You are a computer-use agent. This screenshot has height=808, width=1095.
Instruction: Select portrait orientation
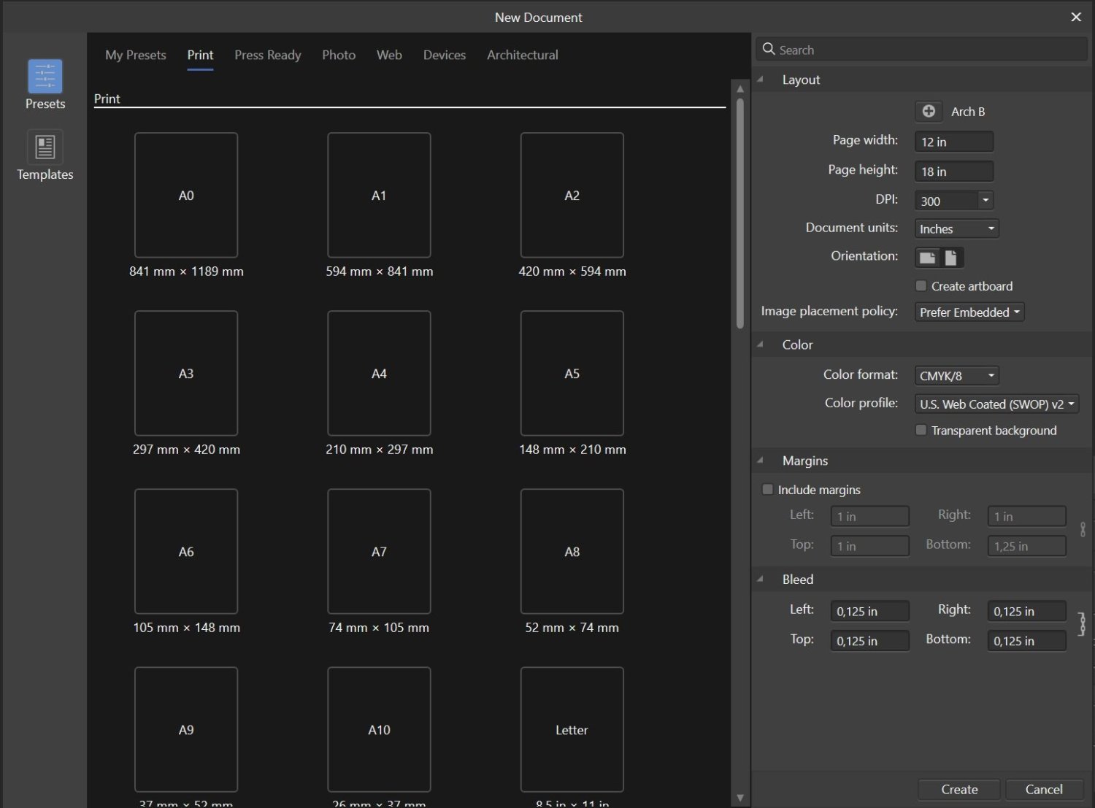pyautogui.click(x=953, y=257)
